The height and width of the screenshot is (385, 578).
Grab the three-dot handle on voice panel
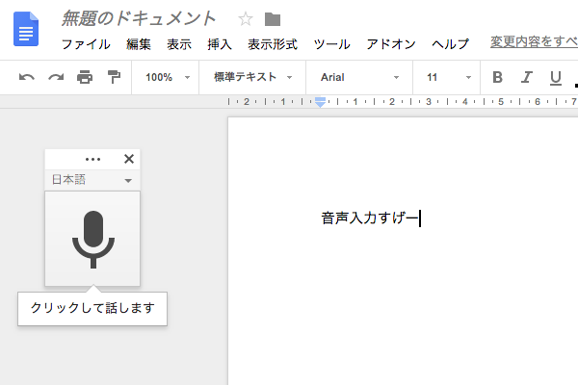pyautogui.click(x=92, y=159)
